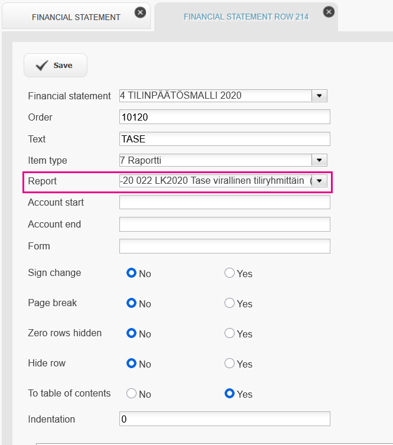
Task: Close the Financial Statement tab
Action: click(140, 12)
